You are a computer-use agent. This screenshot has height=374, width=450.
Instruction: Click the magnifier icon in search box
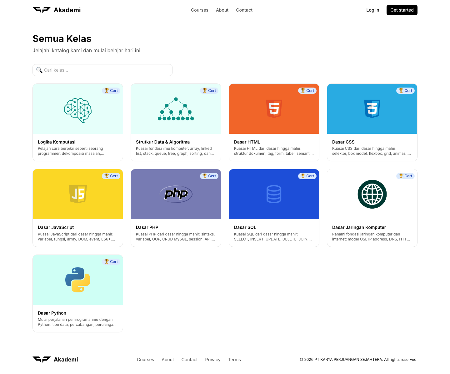click(39, 70)
